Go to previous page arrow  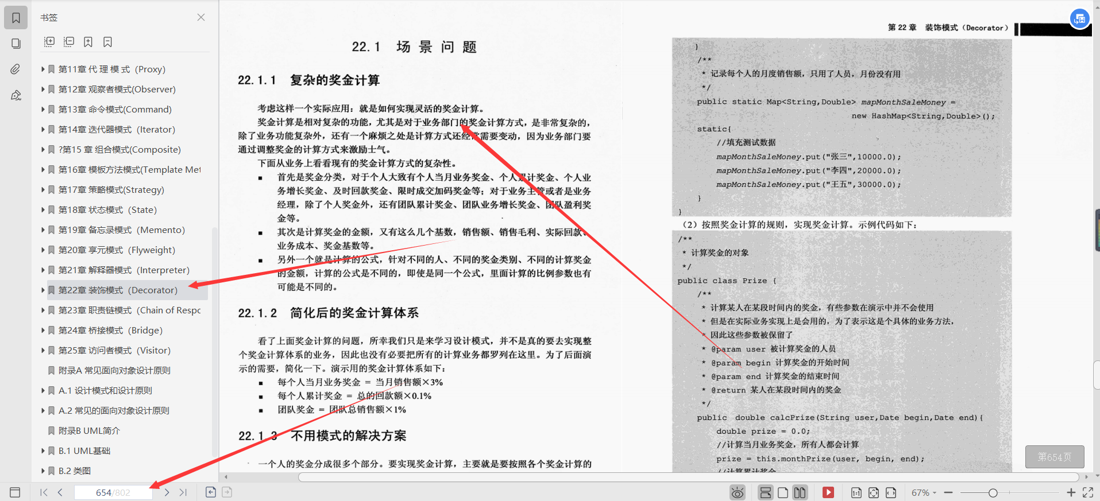pos(60,492)
